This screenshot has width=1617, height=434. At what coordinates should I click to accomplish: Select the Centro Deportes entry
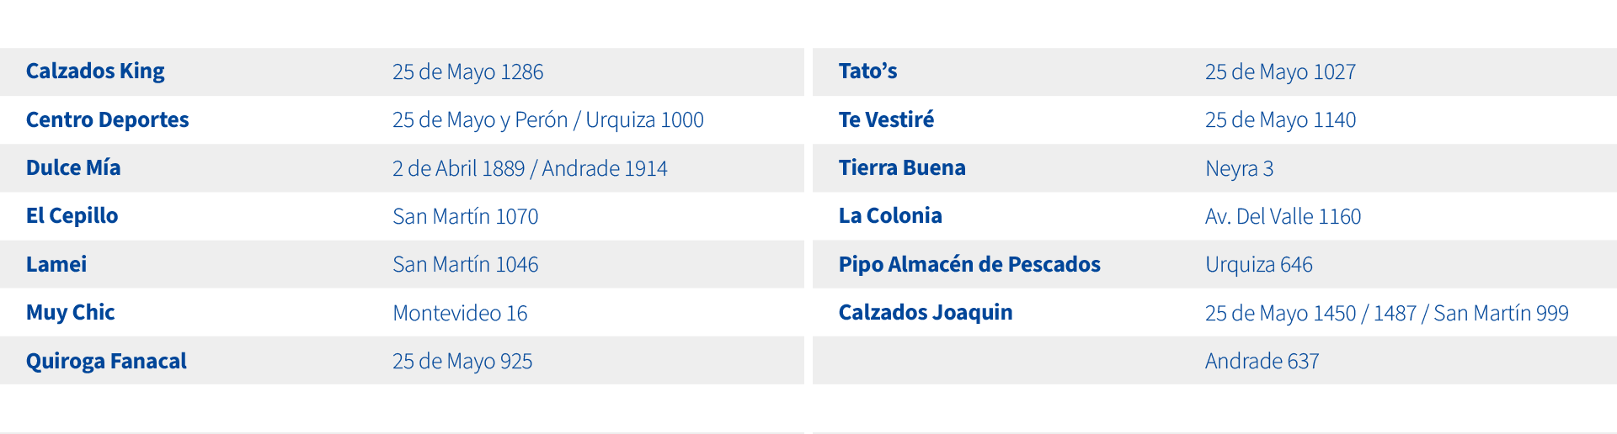click(x=107, y=119)
